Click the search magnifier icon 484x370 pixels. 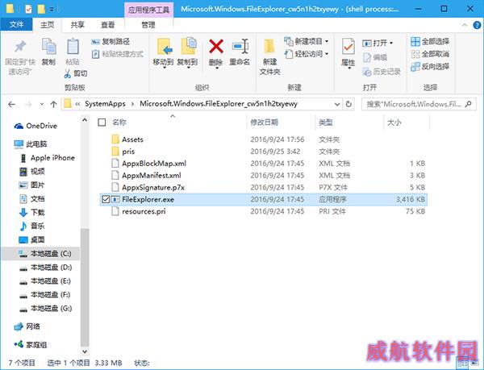468,104
